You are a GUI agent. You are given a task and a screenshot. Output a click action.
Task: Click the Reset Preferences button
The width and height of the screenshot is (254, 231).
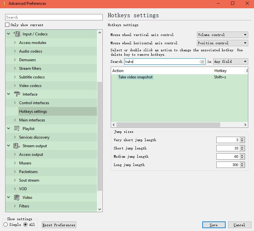click(x=59, y=225)
